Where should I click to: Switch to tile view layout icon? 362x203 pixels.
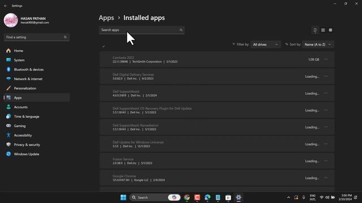(330, 30)
